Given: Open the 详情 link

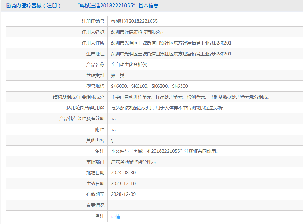Looking at the screenshot, I should [x=115, y=216].
